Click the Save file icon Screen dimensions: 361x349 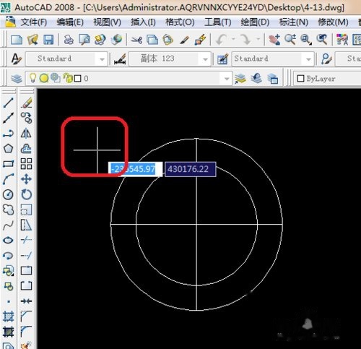pyautogui.click(x=48, y=40)
